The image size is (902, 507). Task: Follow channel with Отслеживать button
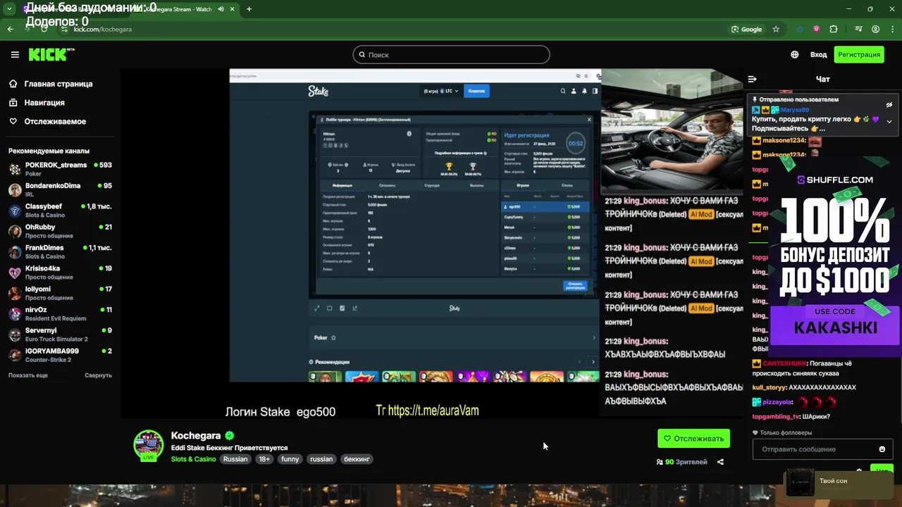pyautogui.click(x=693, y=439)
